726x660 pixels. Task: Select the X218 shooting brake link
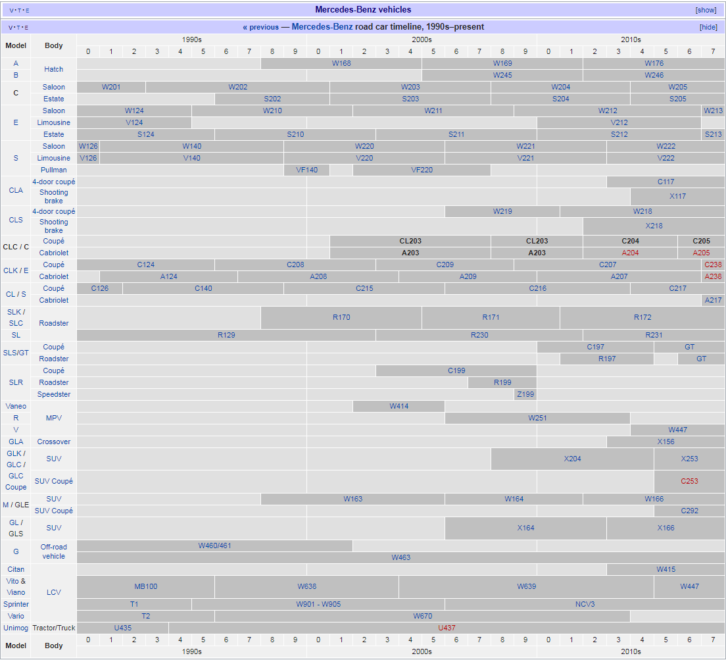pos(654,226)
